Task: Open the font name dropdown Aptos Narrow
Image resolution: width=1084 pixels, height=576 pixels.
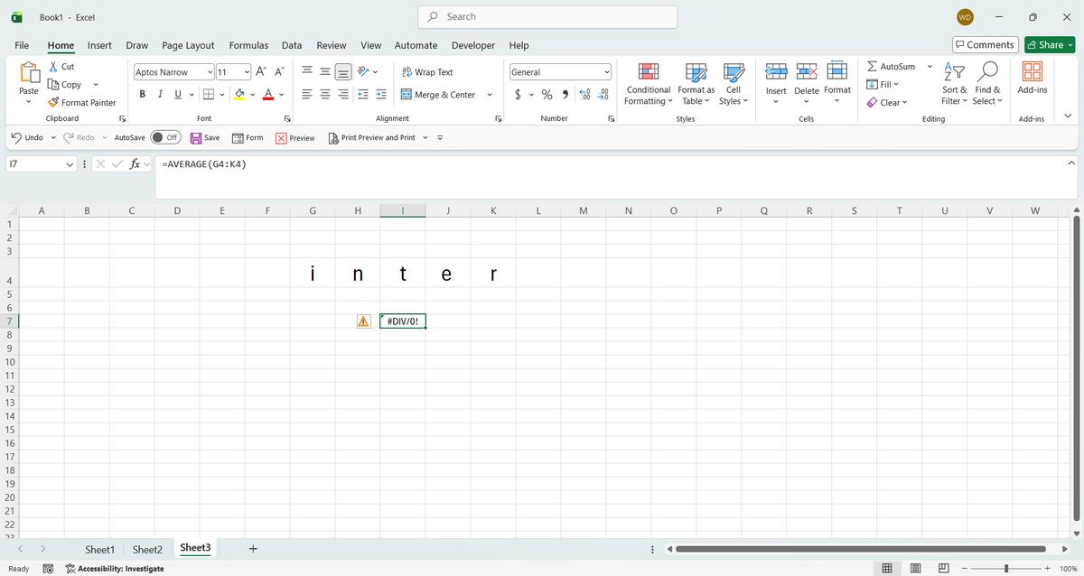Action: click(210, 72)
